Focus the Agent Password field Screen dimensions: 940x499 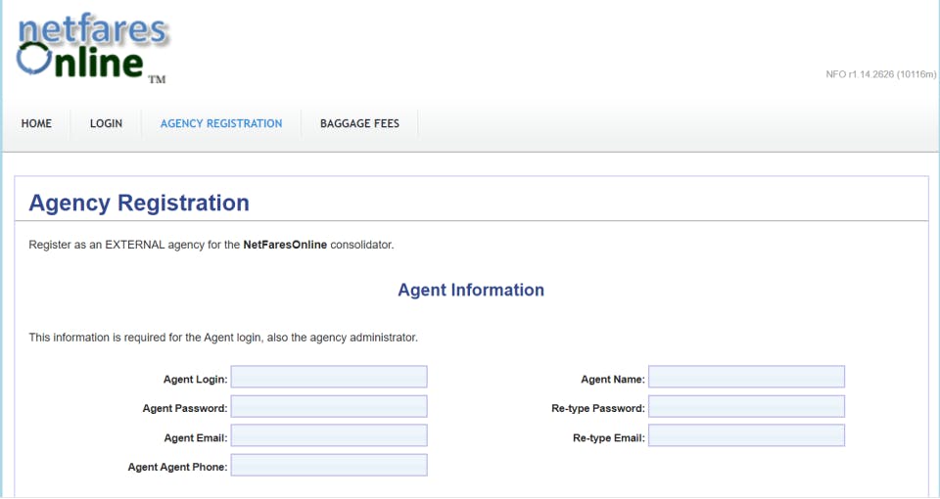click(x=329, y=406)
